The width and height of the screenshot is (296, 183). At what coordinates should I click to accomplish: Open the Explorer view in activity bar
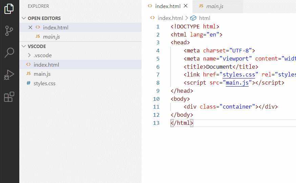point(9,9)
